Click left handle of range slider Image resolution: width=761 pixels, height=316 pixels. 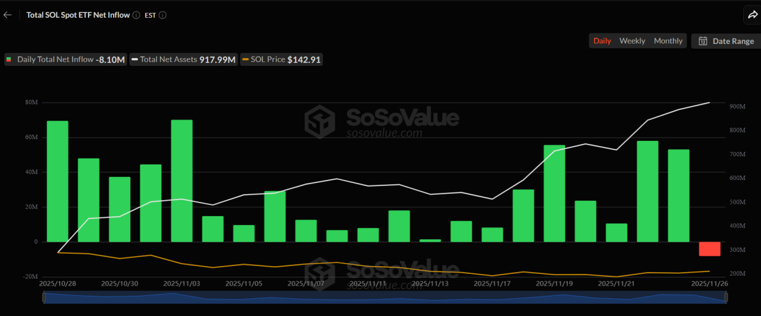click(x=43, y=298)
